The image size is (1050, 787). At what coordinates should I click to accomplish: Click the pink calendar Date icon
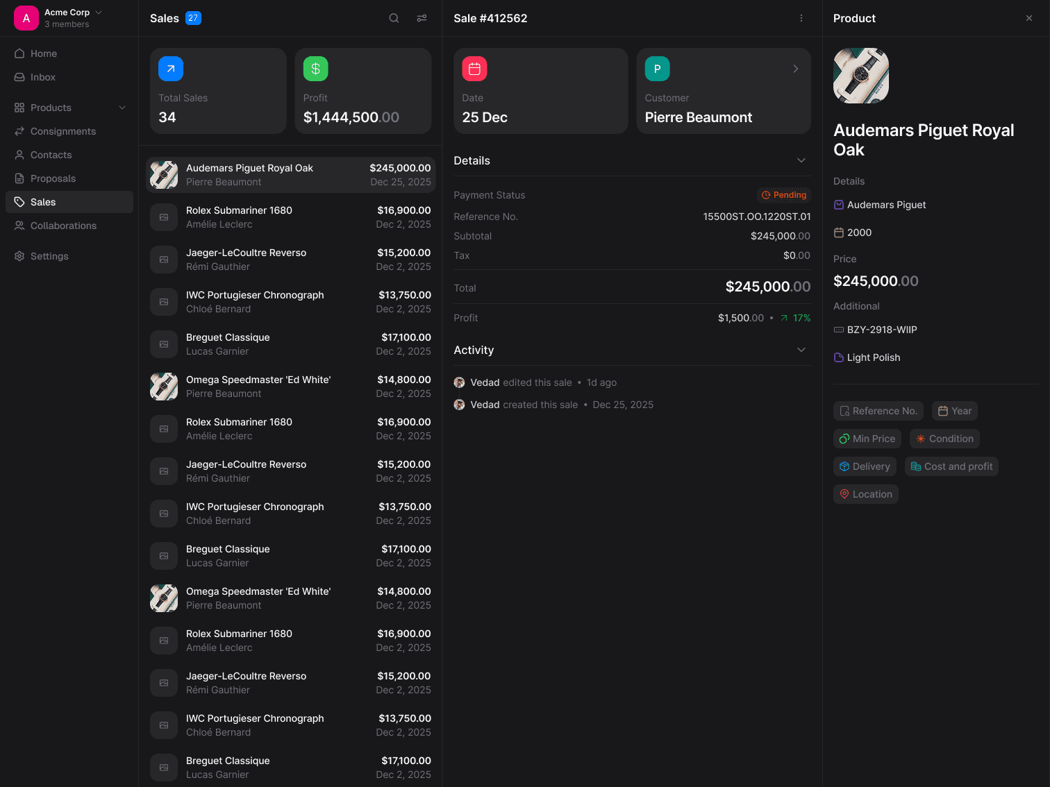[x=474, y=69]
